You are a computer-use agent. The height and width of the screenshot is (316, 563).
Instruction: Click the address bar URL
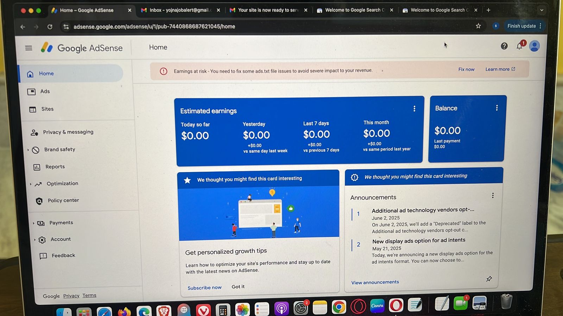click(x=154, y=27)
